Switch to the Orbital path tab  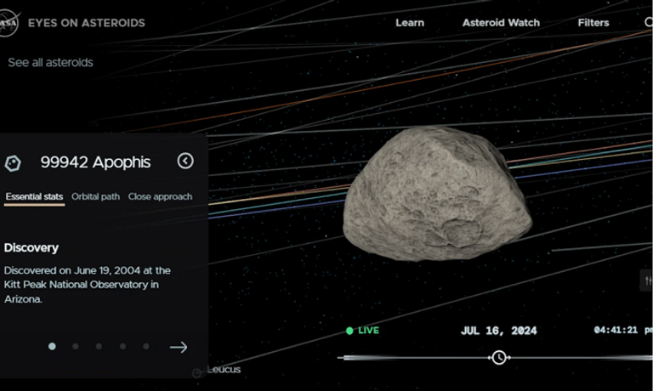(x=95, y=196)
